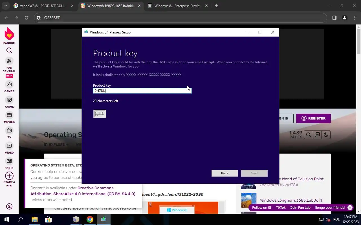Go back in Chrome
361x225 pixels.
point(6,18)
